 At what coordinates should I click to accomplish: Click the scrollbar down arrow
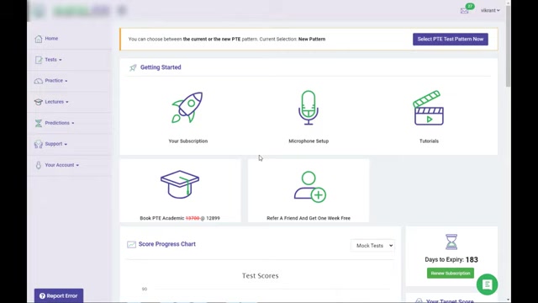pyautogui.click(x=508, y=300)
